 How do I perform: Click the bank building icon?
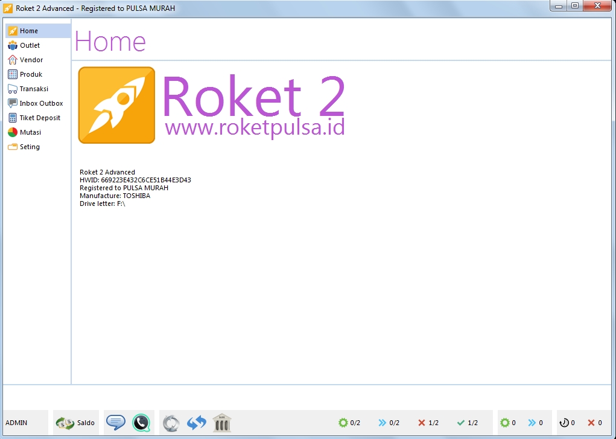[222, 423]
